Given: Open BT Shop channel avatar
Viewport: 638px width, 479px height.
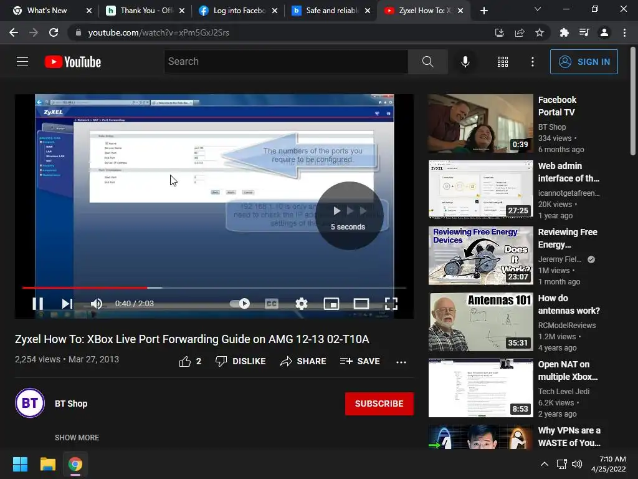Looking at the screenshot, I should point(30,404).
